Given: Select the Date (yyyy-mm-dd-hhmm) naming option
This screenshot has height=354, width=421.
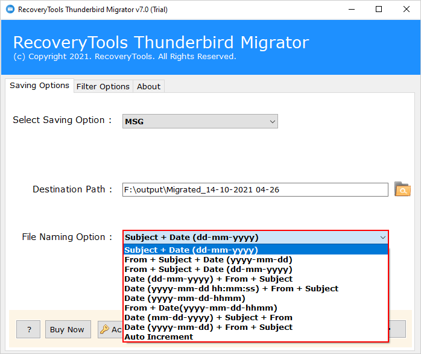Looking at the screenshot, I should click(x=255, y=298).
